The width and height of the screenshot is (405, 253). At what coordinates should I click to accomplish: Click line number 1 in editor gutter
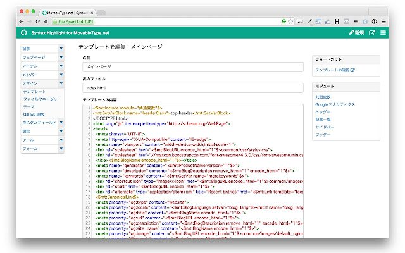click(x=89, y=108)
